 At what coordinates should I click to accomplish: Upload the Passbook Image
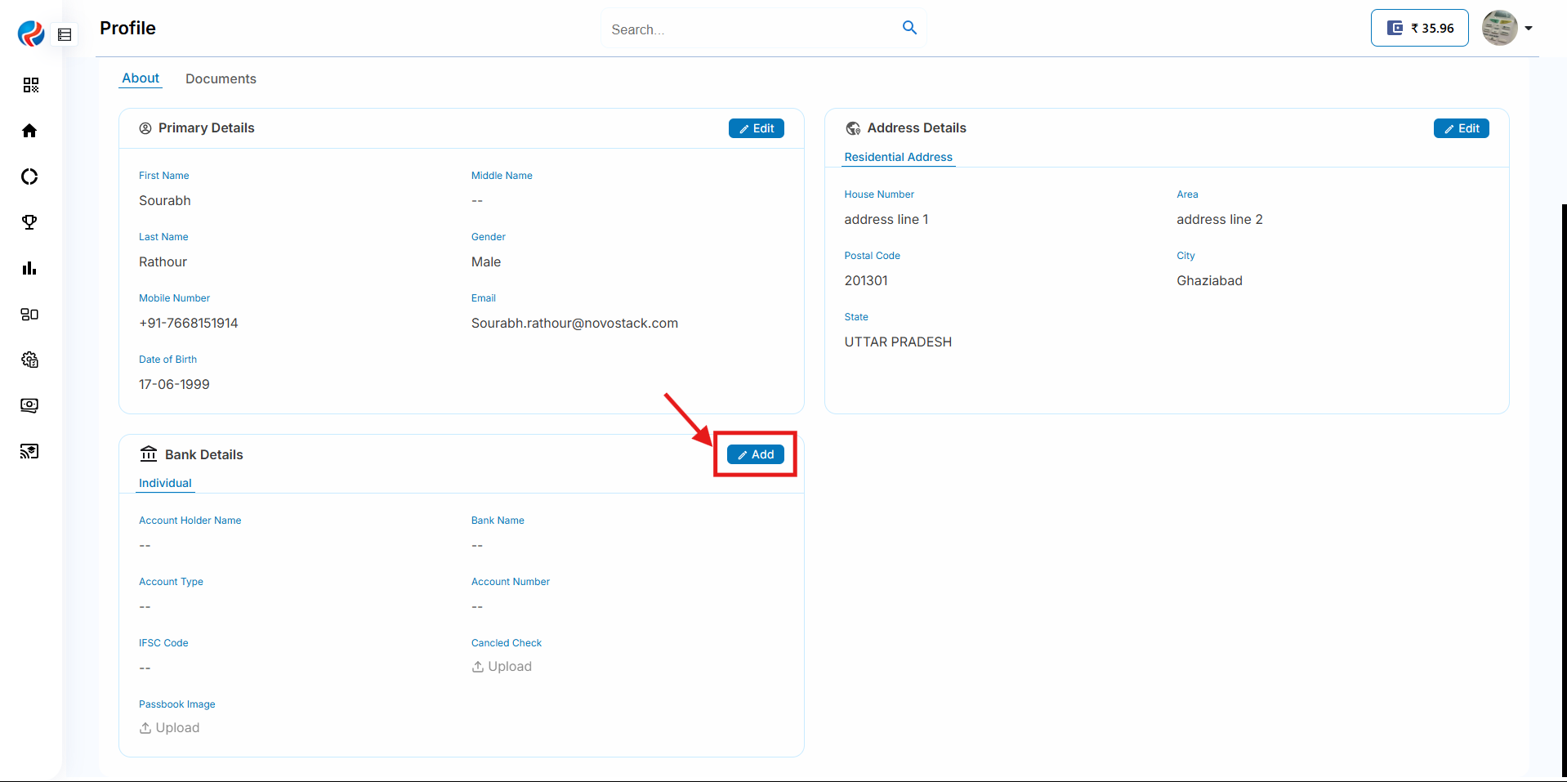point(169,728)
